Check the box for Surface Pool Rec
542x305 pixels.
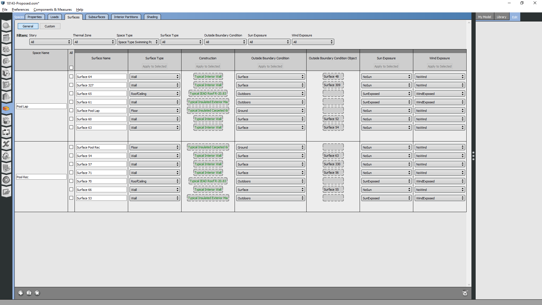[71, 147]
